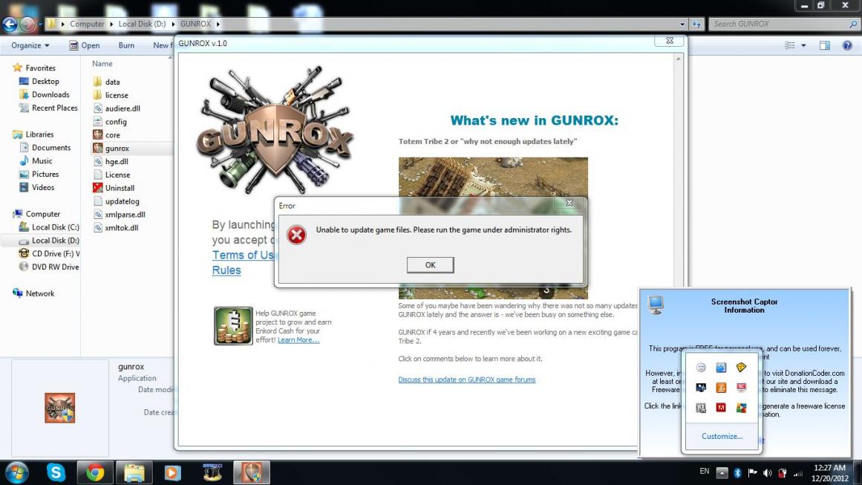Expand the Organize dropdown menu
Viewport: 862px width, 485px height.
click(30, 45)
